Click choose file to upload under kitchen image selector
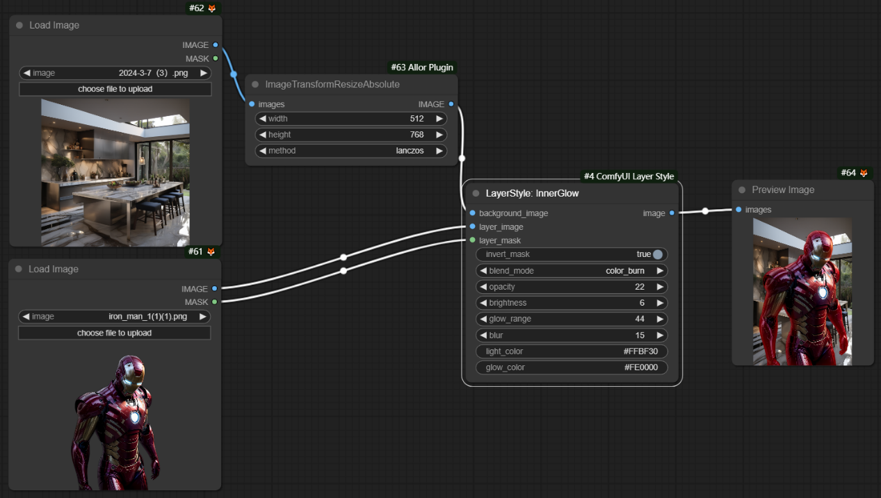The width and height of the screenshot is (881, 498). (115, 89)
